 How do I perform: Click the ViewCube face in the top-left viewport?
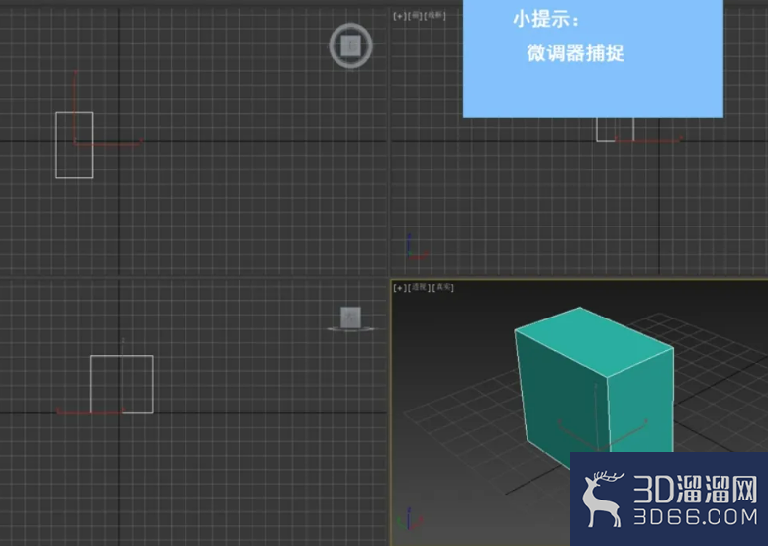coord(350,45)
